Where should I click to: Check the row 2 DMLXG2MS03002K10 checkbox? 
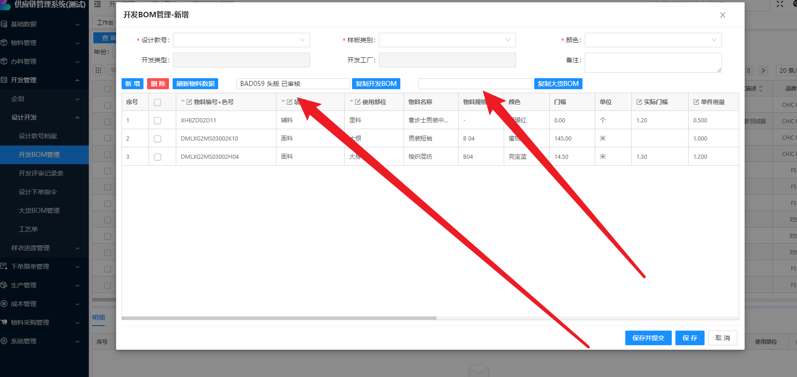(x=158, y=139)
